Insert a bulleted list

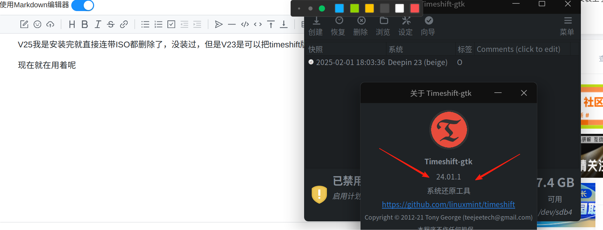[x=145, y=24]
